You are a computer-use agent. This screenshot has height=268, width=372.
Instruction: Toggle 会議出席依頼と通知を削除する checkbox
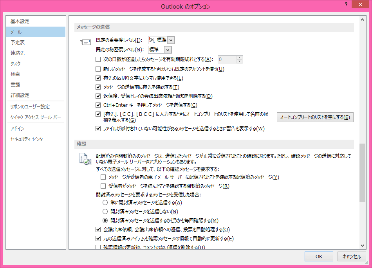[98, 96]
